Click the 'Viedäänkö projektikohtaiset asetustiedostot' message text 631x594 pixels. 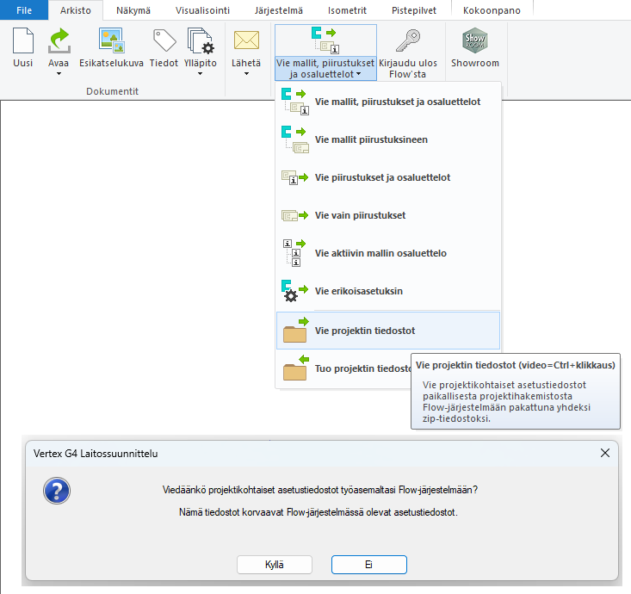click(x=320, y=490)
